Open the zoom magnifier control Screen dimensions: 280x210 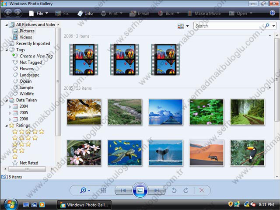click(85, 190)
